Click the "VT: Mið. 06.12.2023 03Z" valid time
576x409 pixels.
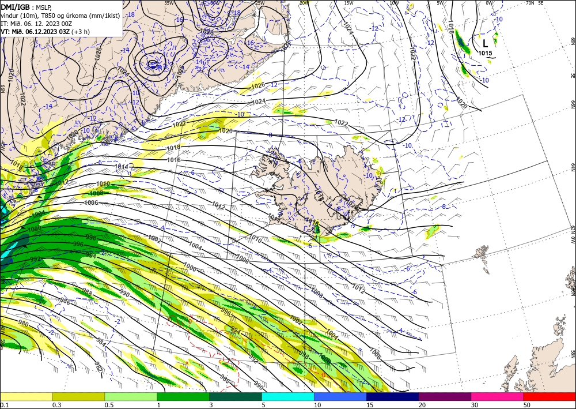[x=35, y=32]
